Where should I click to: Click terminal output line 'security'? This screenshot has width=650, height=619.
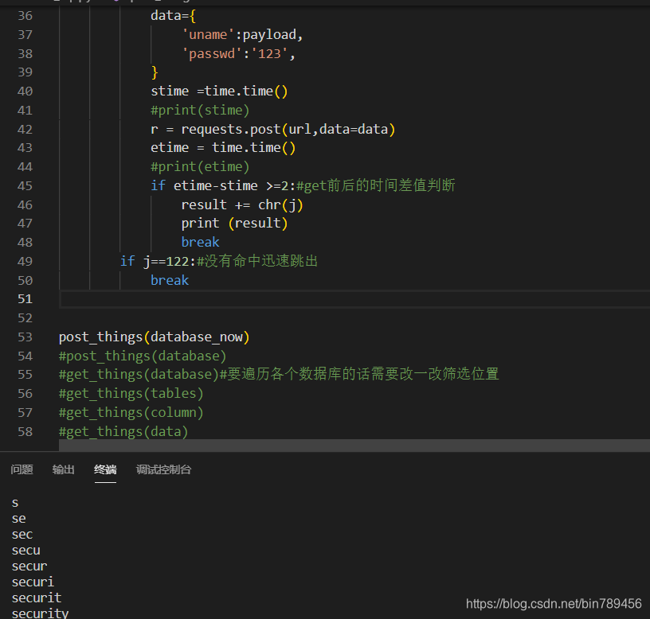coord(40,613)
